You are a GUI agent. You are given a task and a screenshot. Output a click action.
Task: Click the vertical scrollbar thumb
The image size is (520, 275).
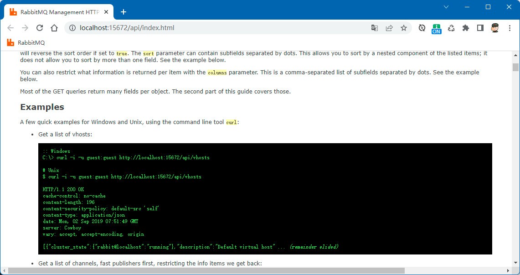tap(515, 67)
